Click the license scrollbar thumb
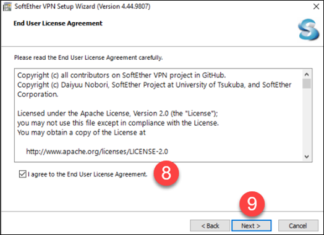Screen dimensions: 324x235 [x=307, y=83]
